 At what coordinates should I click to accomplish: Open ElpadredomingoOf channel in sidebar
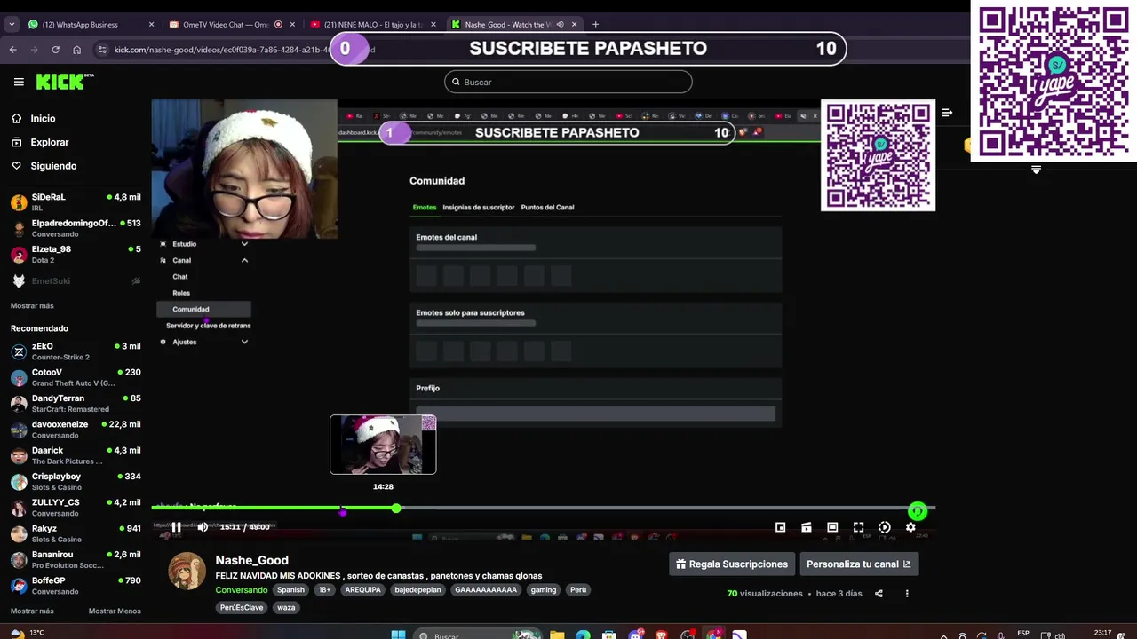click(75, 228)
